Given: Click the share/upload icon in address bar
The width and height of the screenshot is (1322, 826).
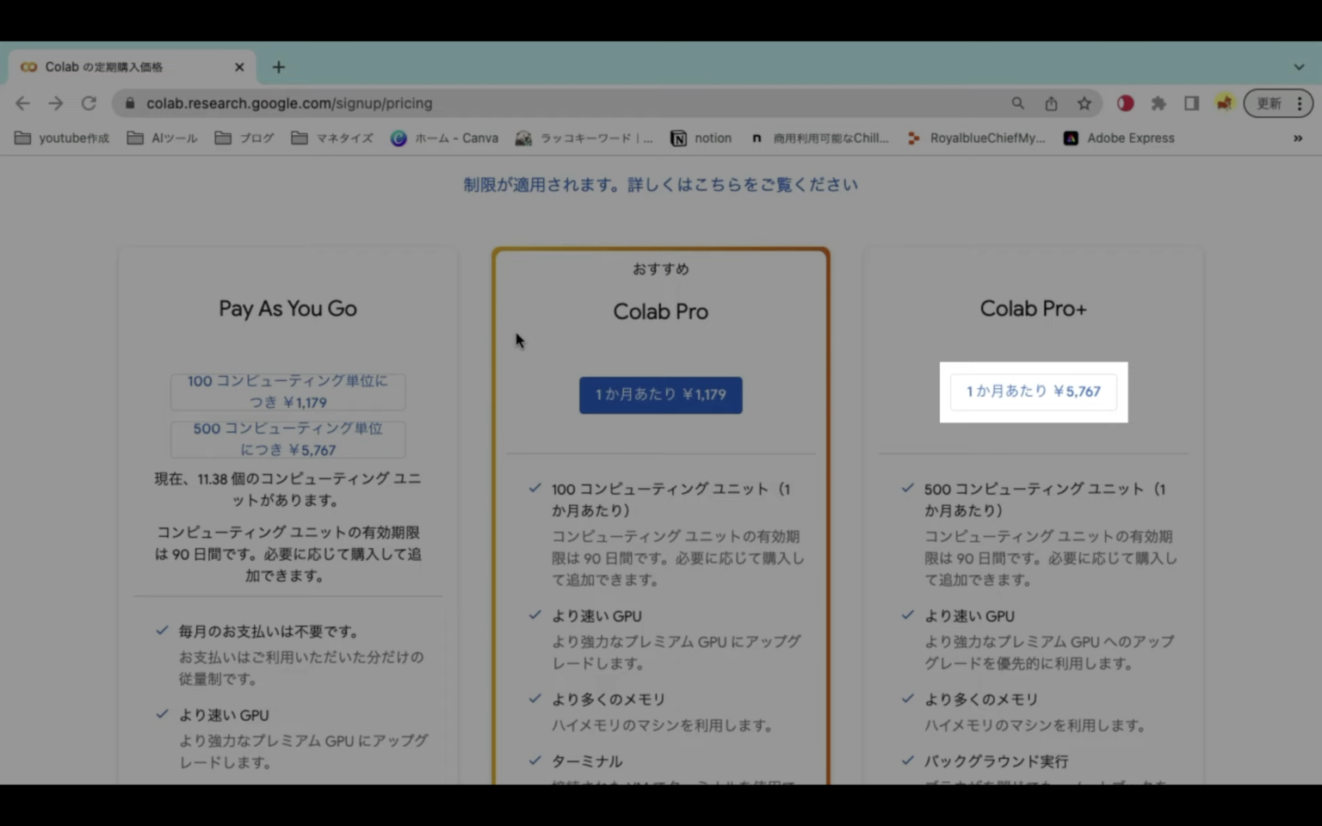Looking at the screenshot, I should click(x=1051, y=103).
